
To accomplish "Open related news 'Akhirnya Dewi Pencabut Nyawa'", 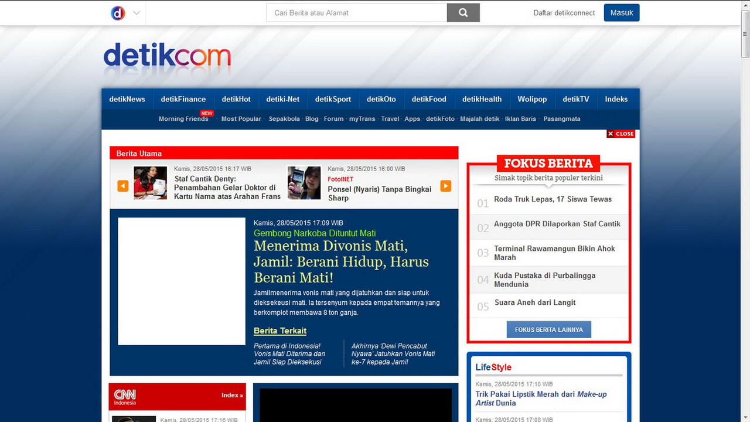I will 393,354.
